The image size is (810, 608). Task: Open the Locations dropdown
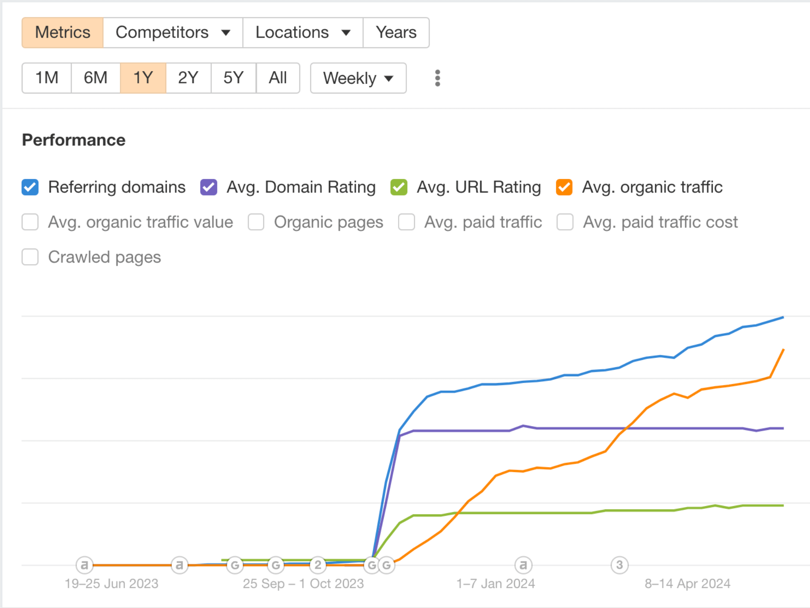click(x=302, y=33)
